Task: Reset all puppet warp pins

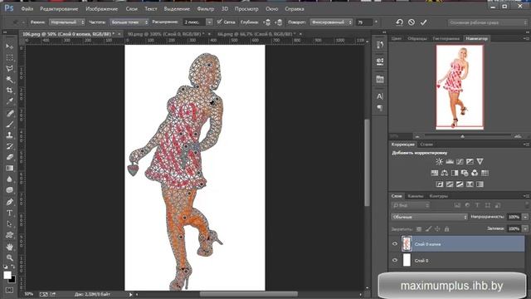Action: [x=400, y=22]
